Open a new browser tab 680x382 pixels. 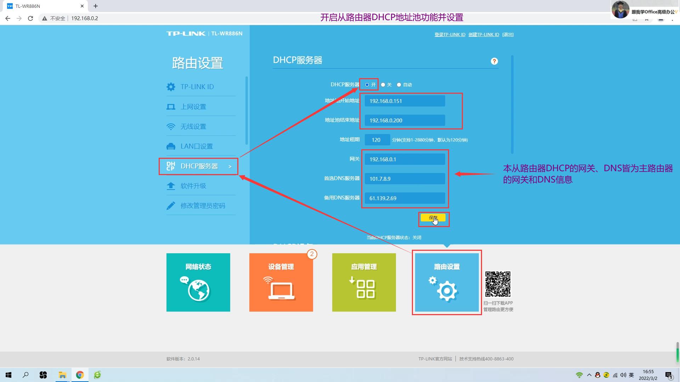tap(95, 6)
